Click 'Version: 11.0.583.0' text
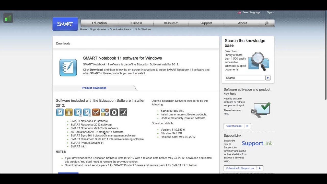327x184 pixels. point(173,130)
